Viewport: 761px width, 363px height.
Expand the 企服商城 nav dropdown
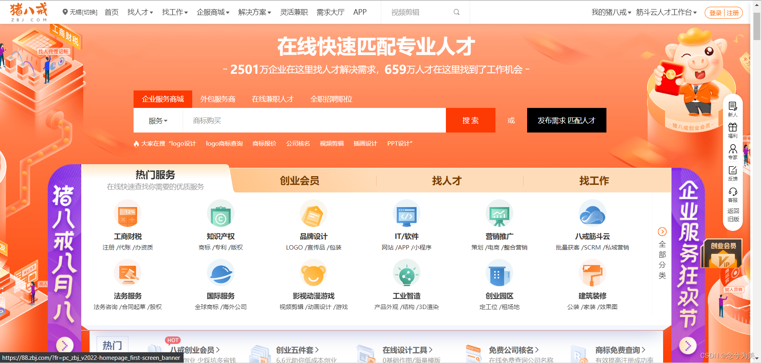pyautogui.click(x=213, y=12)
